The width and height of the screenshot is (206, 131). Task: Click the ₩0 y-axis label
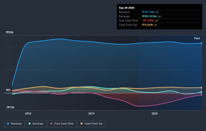click(8, 90)
